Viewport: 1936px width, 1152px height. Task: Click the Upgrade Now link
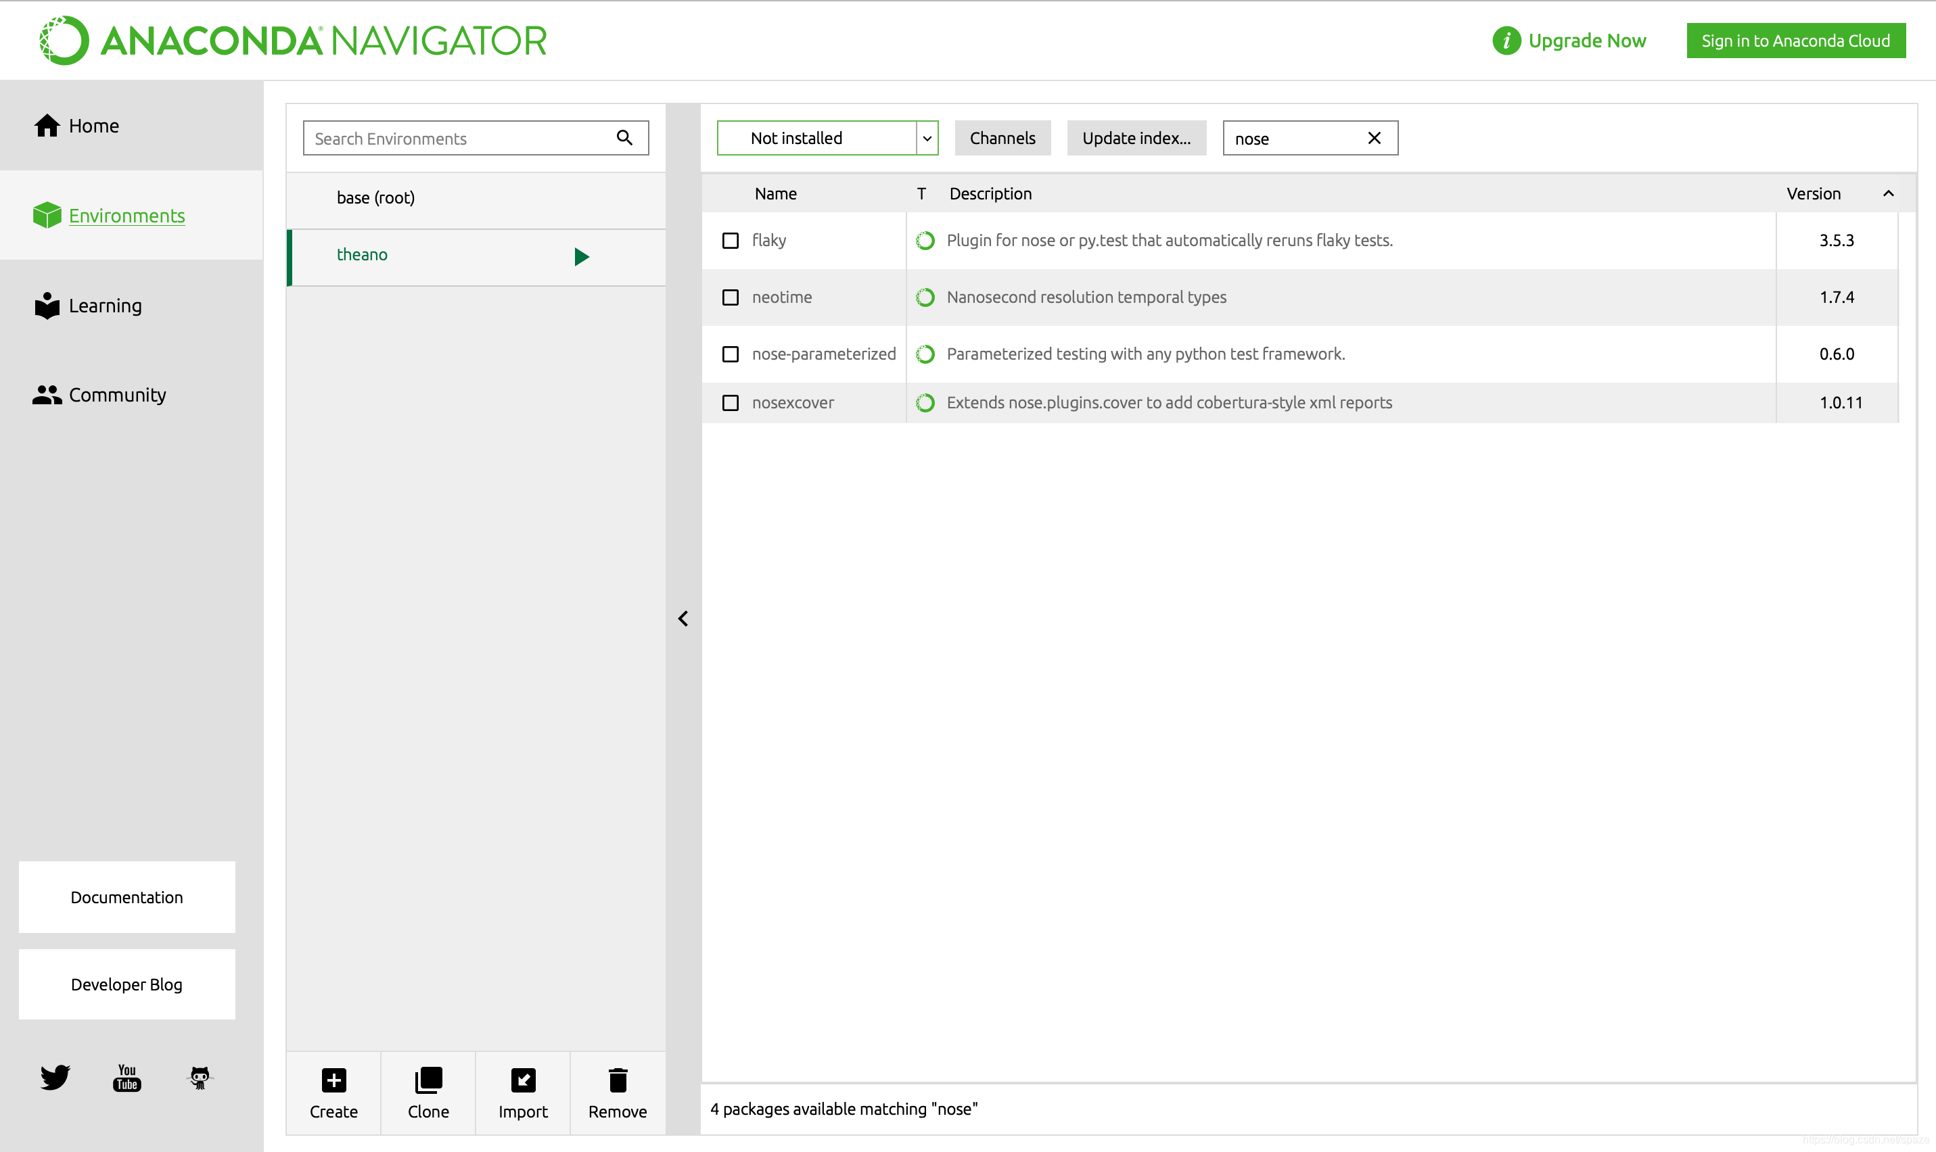click(1588, 41)
